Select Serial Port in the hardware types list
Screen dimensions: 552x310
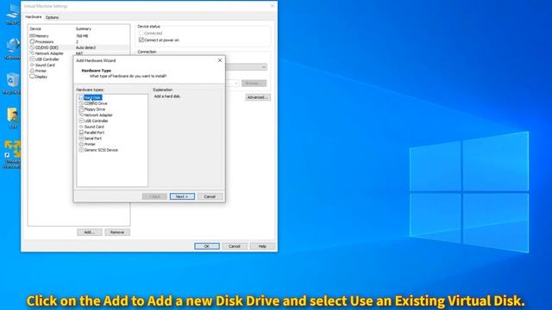click(x=90, y=138)
